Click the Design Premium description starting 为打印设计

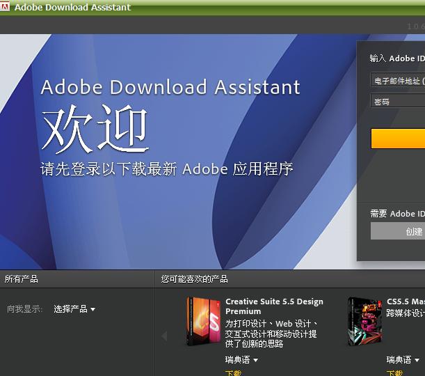[271, 334]
